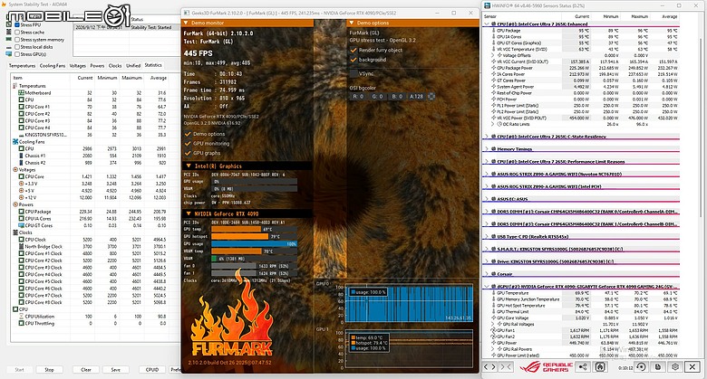The height and width of the screenshot is (379, 707).
Task: Enable the VSync checkbox in FurMark
Action: tap(353, 73)
